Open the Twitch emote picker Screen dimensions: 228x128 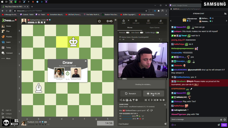[x=225, y=119]
